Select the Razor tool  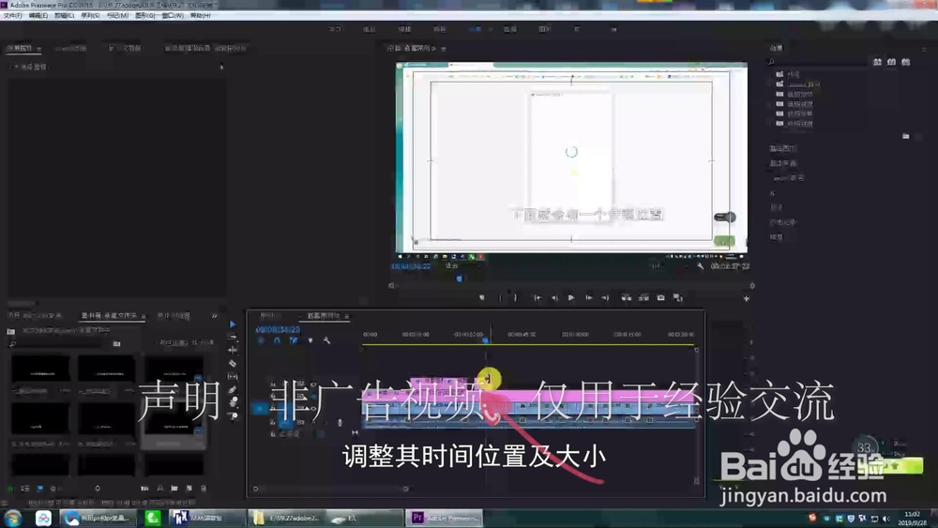pyautogui.click(x=233, y=364)
